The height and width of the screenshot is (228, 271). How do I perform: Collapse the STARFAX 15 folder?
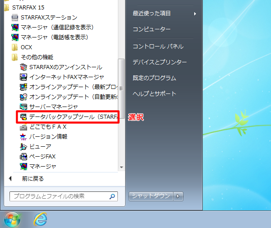[x=6, y=7]
